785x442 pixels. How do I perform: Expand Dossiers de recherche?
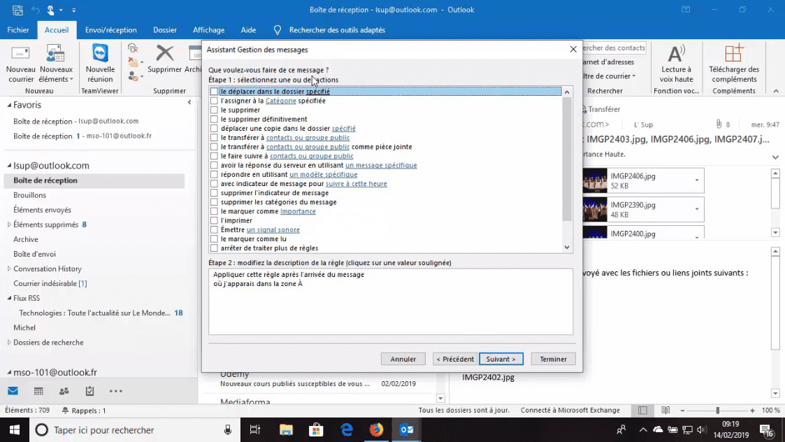point(9,342)
